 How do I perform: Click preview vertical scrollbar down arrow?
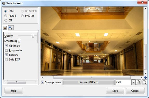(x=145, y=73)
